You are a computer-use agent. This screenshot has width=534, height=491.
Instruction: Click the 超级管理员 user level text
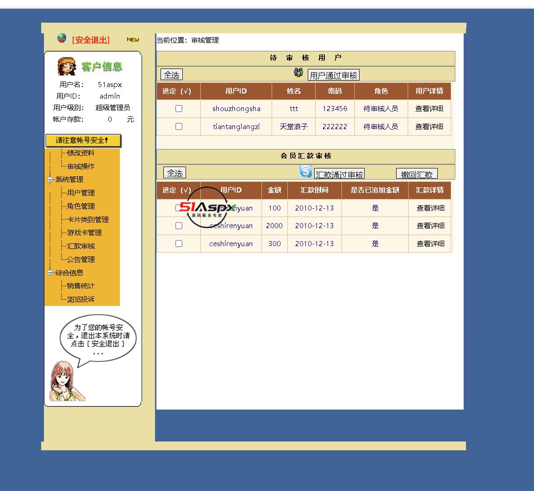tap(113, 108)
